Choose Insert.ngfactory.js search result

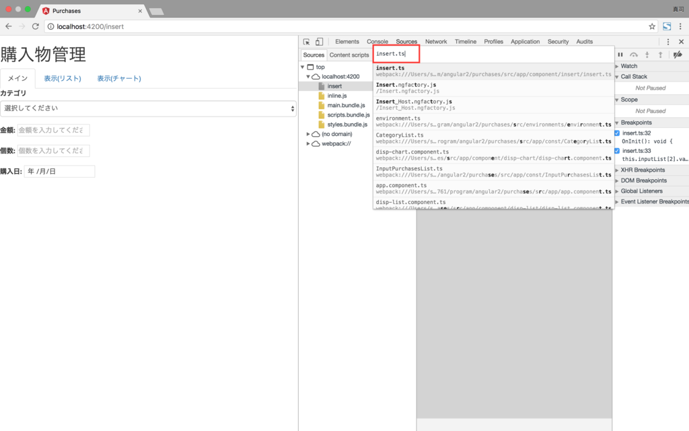click(493, 88)
